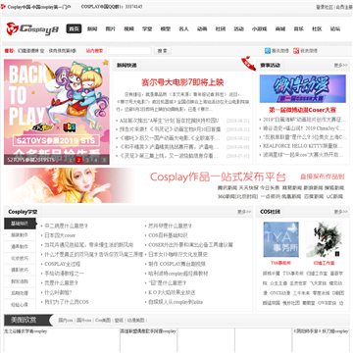Click 更多>> in the events panel
Screen dimensions: 353x353
pyautogui.click(x=340, y=66)
